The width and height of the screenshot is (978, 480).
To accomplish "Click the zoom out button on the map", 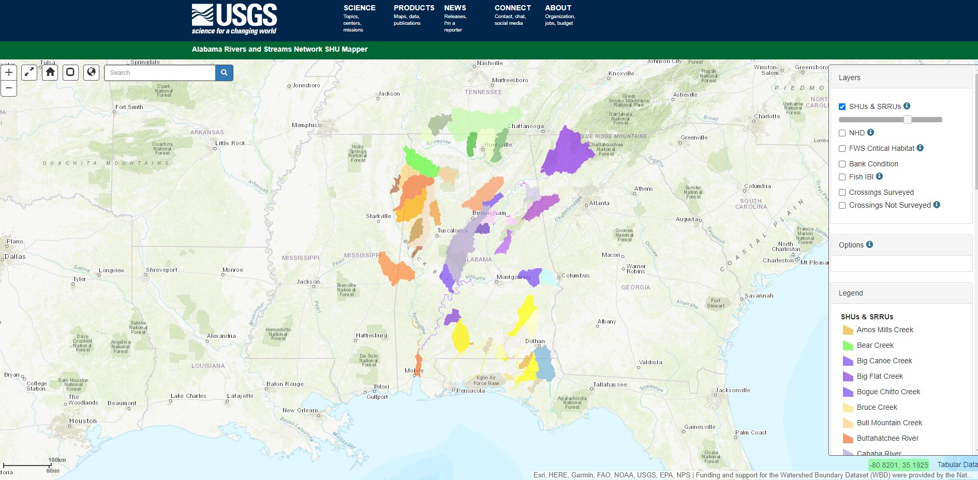I will (8, 88).
